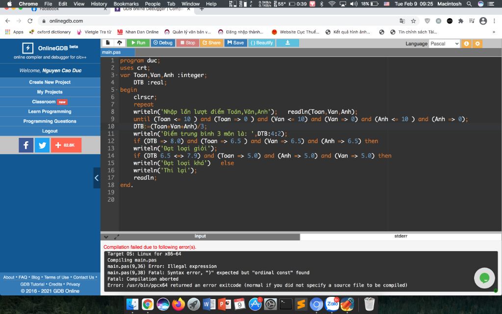Share the code with Share button
502x314 pixels.
(x=211, y=43)
